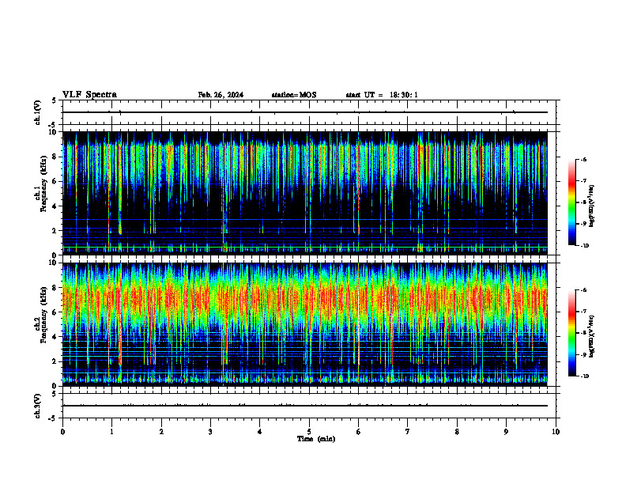Click the -6 tick on ch.1 color bar

583,159
